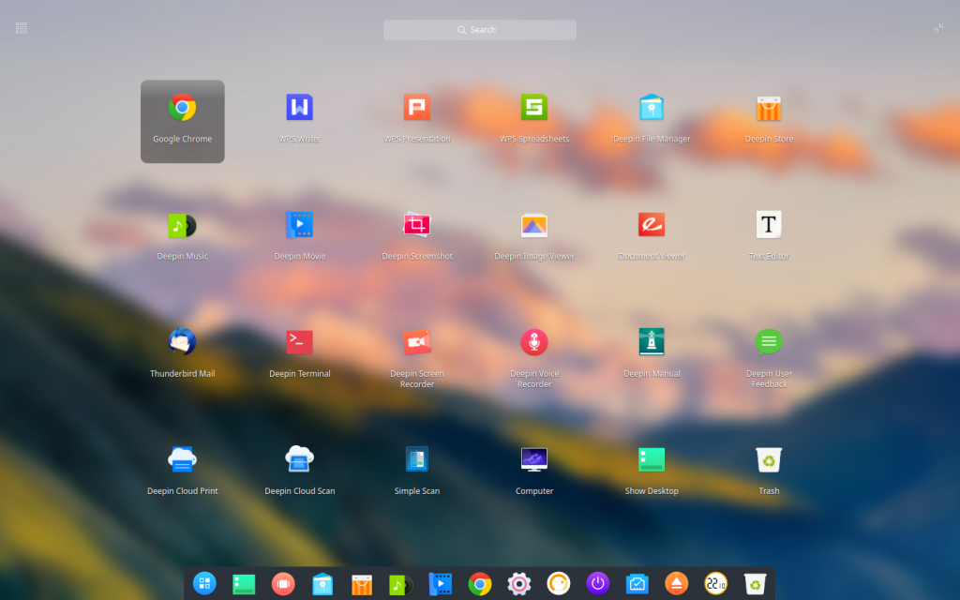Open the Trash
The height and width of the screenshot is (600, 960).
[x=768, y=459]
